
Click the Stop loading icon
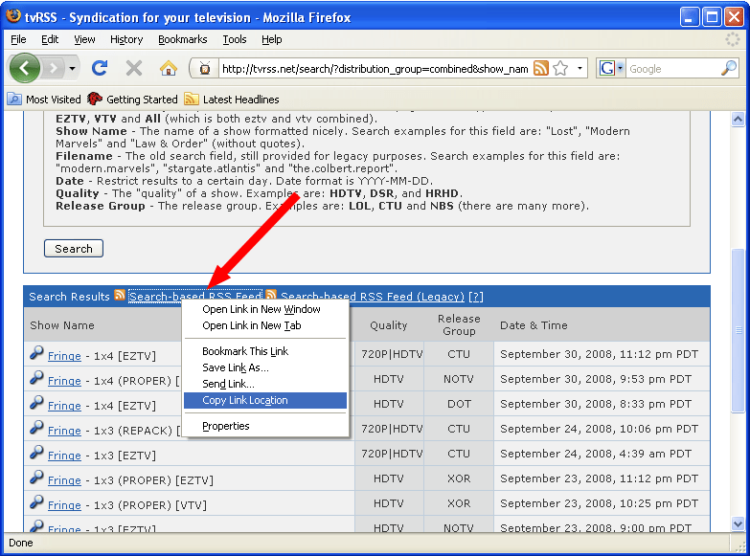134,68
